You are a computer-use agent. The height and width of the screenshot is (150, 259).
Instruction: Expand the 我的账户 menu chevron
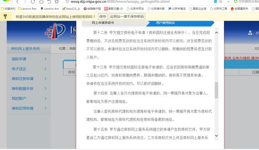pos(45,99)
